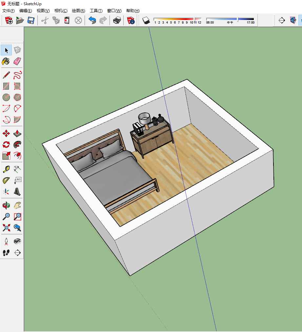
Task: Select the Orbit camera tool
Action: tap(6, 205)
